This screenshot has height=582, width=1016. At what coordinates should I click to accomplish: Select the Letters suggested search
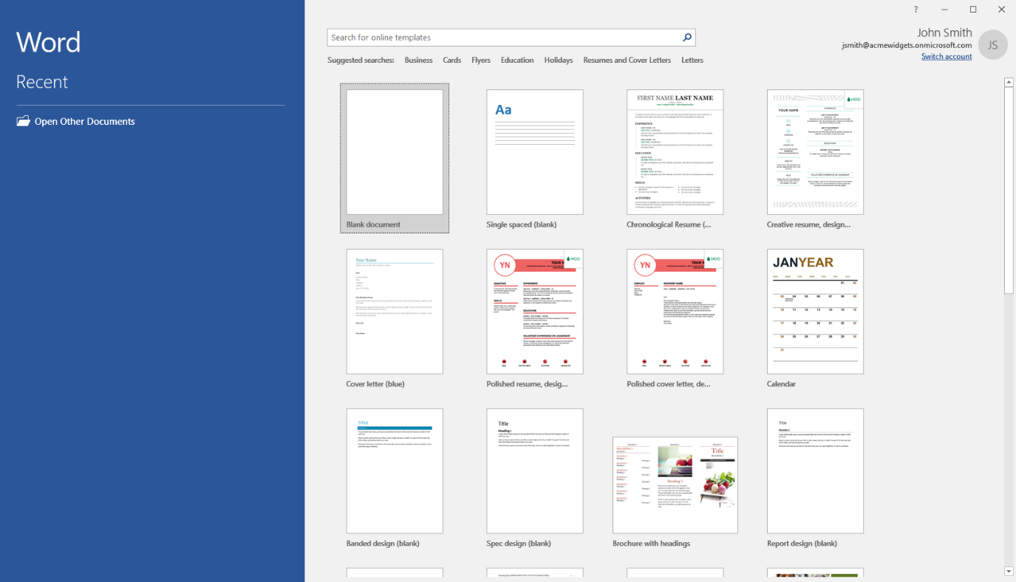click(692, 61)
